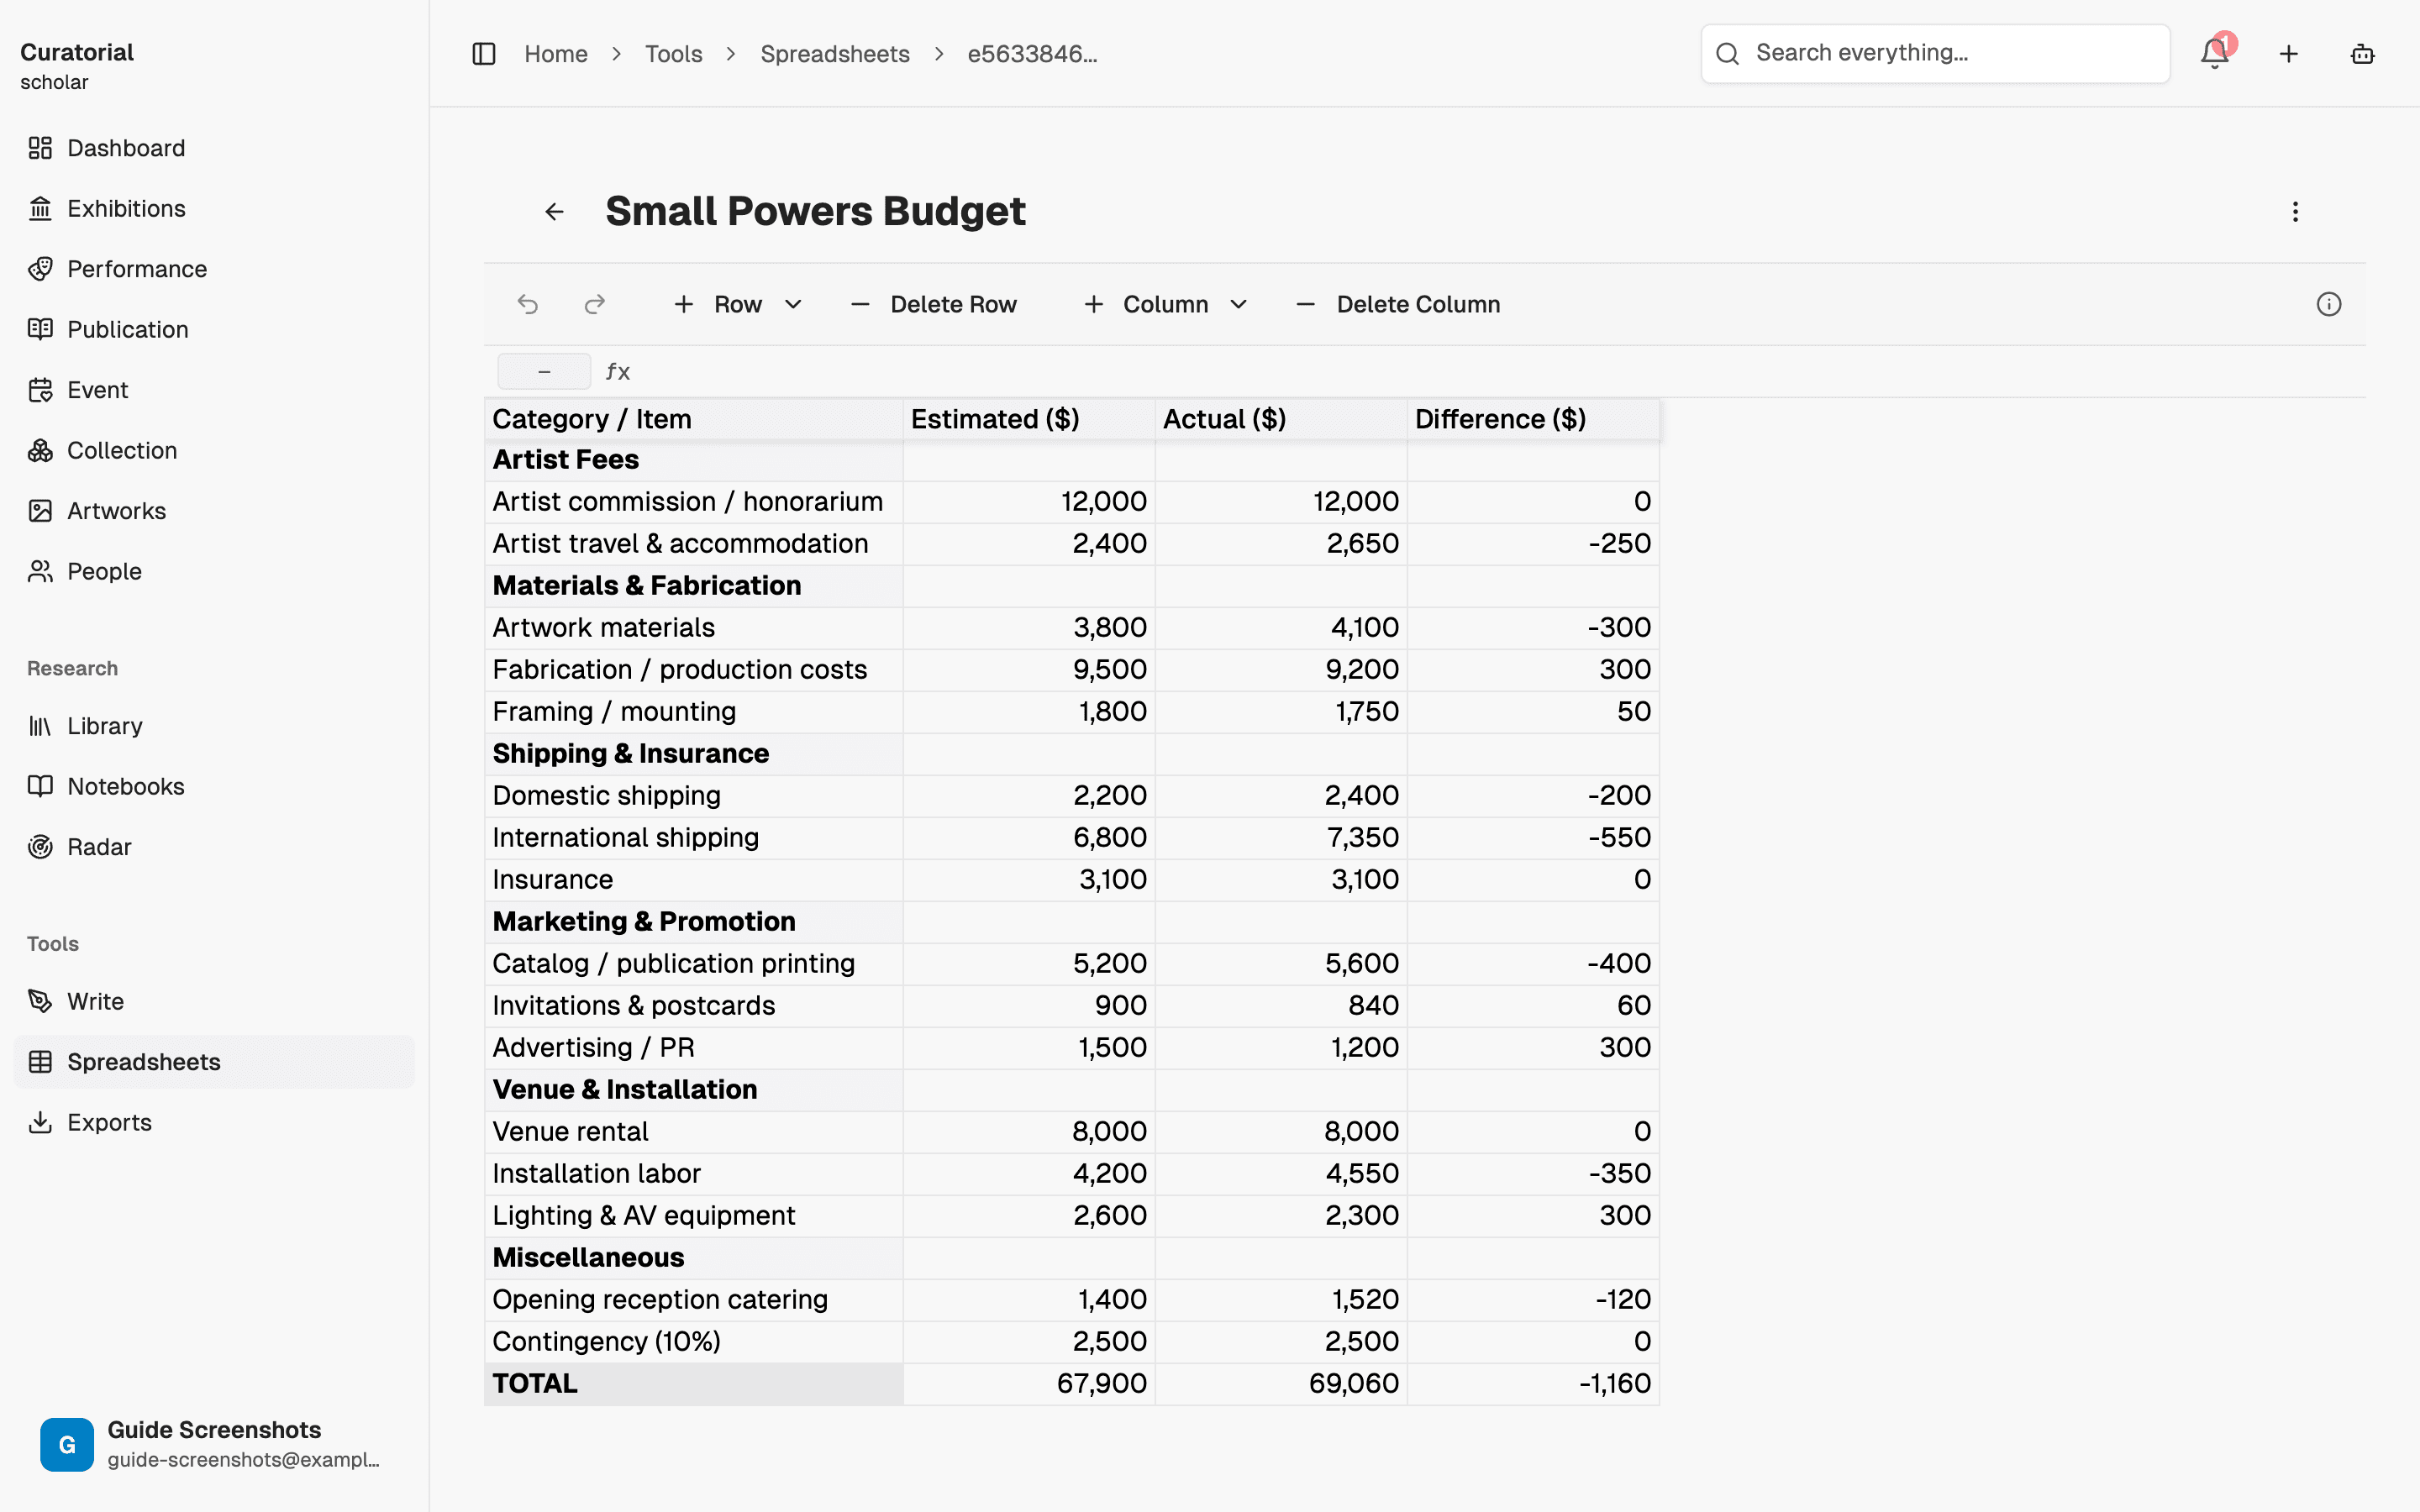This screenshot has height=1512, width=2420.
Task: Open the Performance section
Action: tap(214, 269)
